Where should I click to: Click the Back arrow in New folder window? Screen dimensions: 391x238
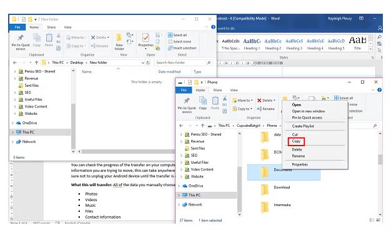15,62
